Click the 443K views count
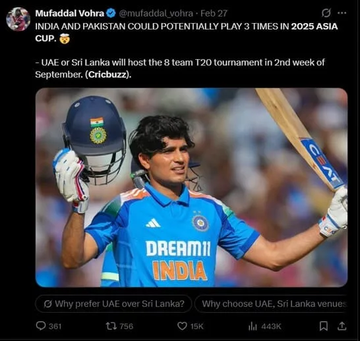The width and height of the screenshot is (360, 341). (271, 327)
